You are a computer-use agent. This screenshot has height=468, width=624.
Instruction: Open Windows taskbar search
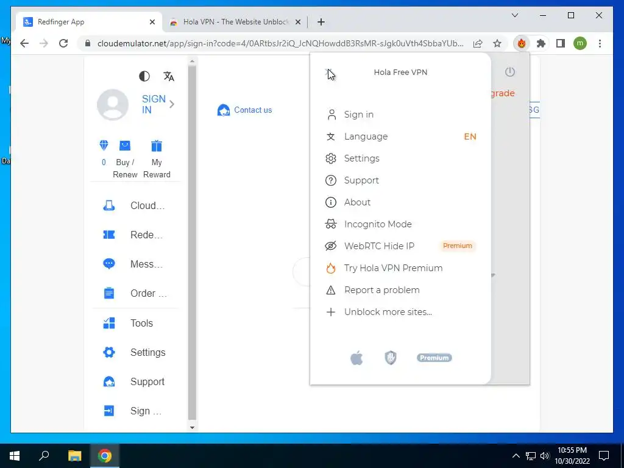(x=44, y=456)
